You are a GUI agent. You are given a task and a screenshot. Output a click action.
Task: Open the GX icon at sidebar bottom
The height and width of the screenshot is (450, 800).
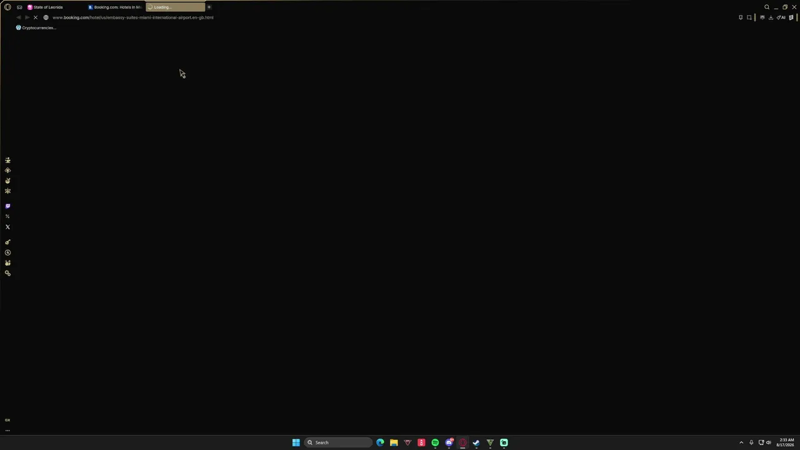click(x=7, y=420)
